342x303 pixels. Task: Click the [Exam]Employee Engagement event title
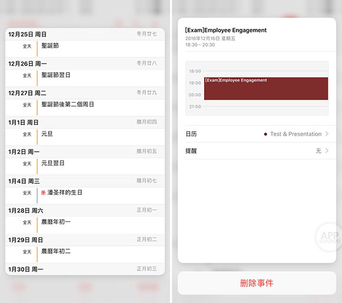[x=226, y=30]
